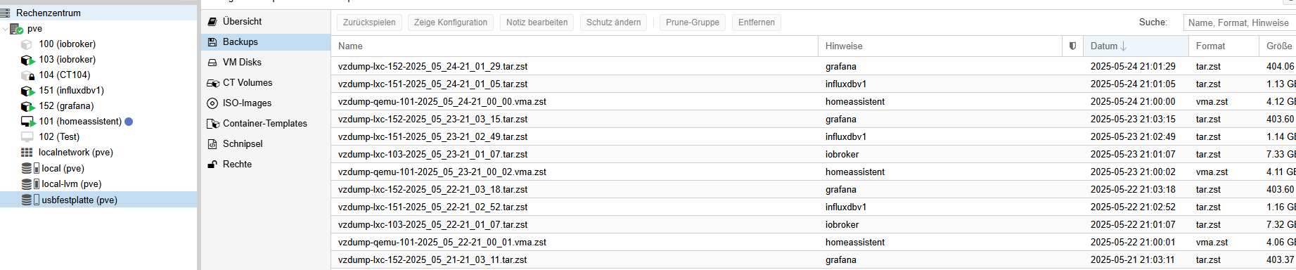Screen dimensions: 1296x270
Task: Click the homeassistent VM monitor icon
Action: click(x=28, y=122)
